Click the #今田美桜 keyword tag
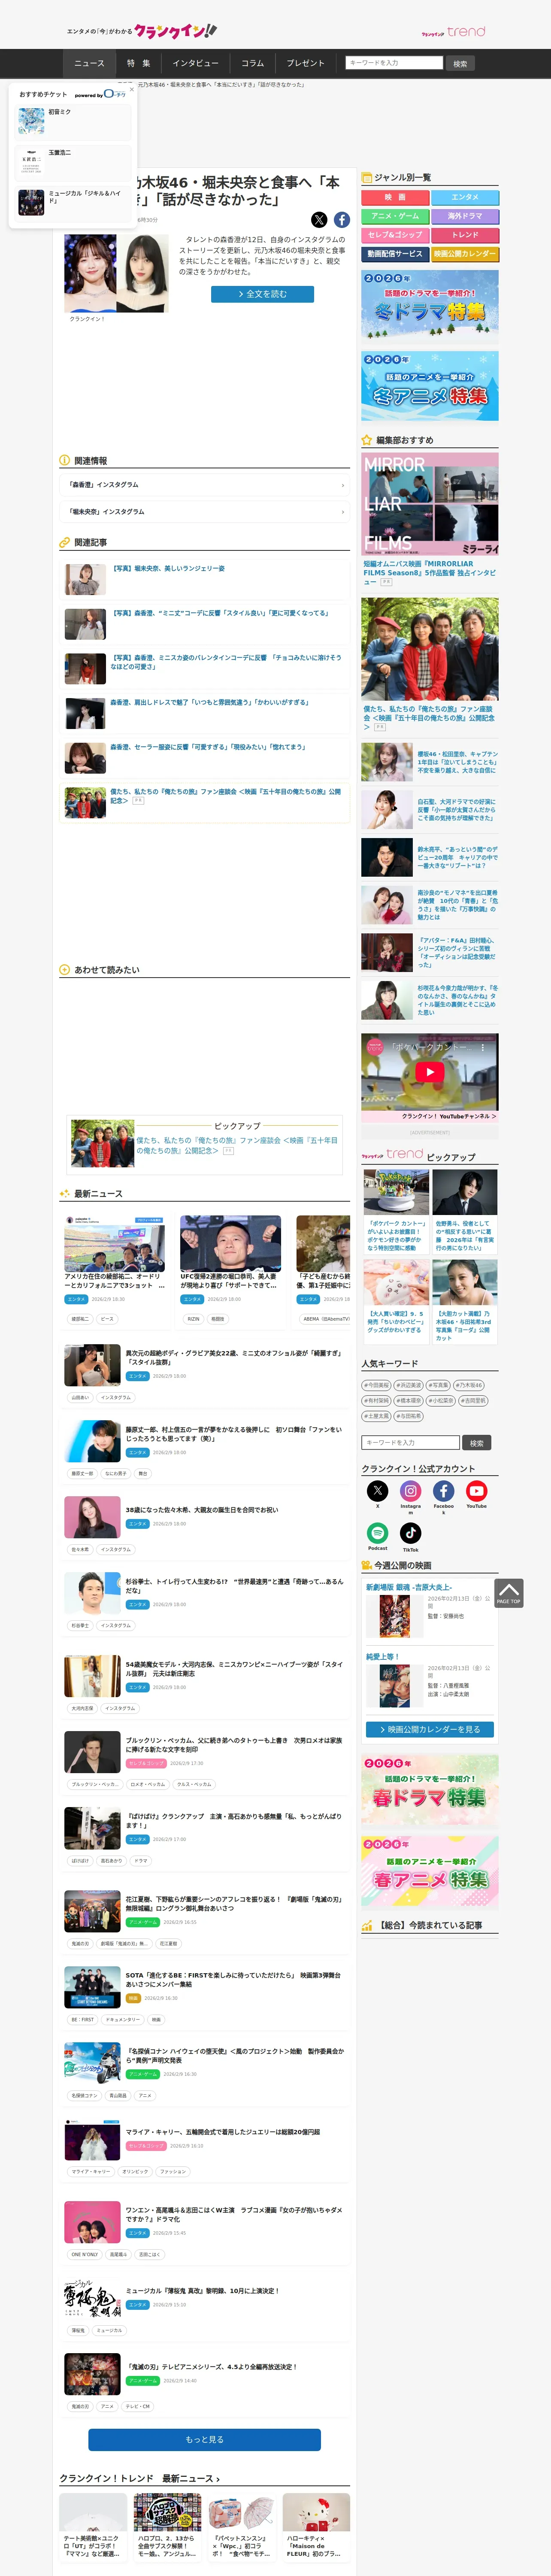This screenshot has width=551, height=2576. tap(377, 1385)
